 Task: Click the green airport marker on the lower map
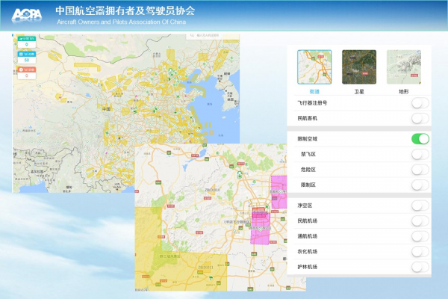click(240, 174)
